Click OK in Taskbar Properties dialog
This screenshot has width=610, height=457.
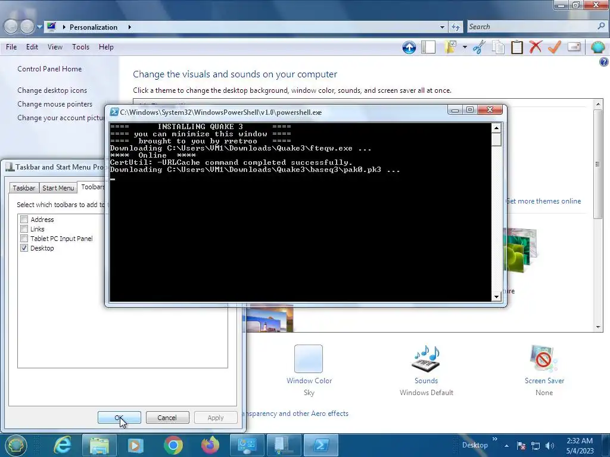pyautogui.click(x=119, y=417)
